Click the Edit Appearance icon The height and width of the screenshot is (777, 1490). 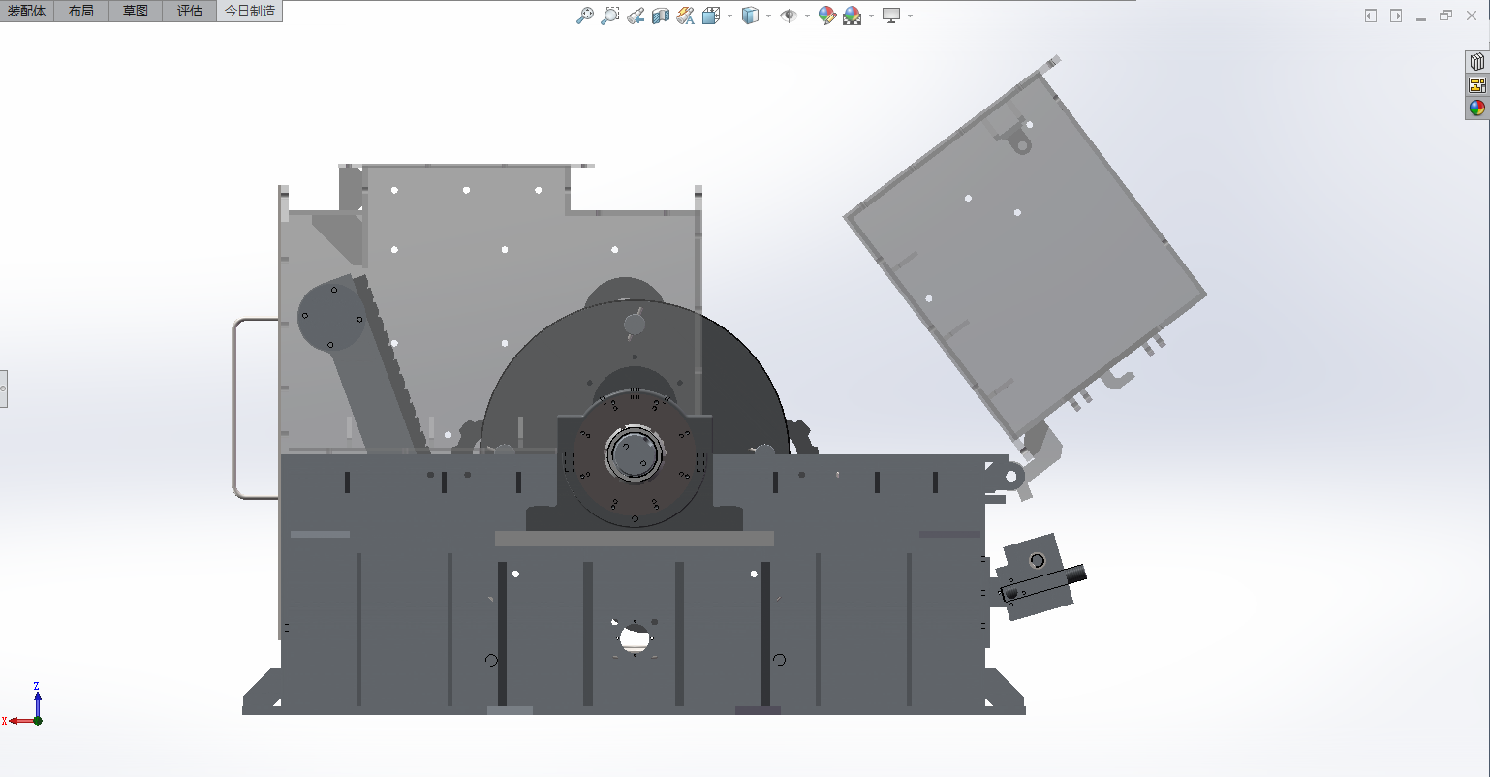point(827,16)
